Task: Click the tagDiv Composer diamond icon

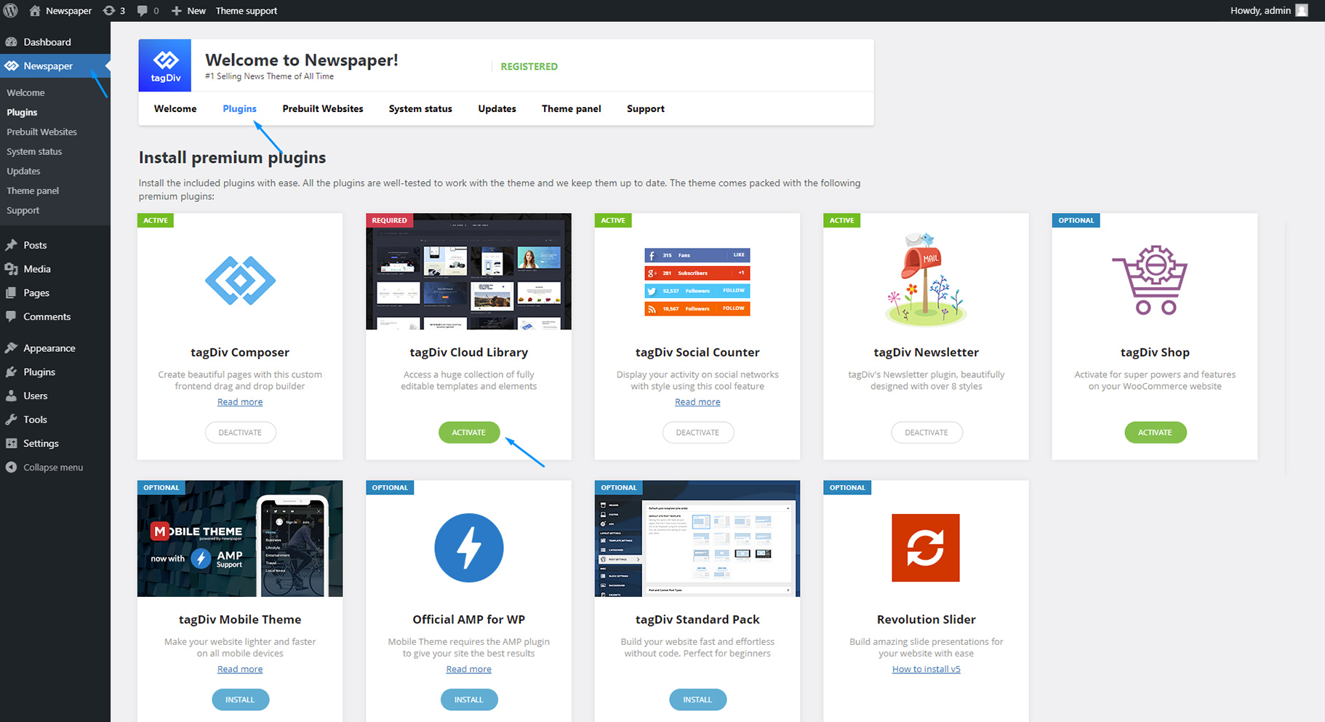Action: [x=240, y=281]
